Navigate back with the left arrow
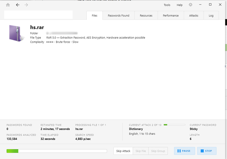This screenshot has width=227, height=159. coord(18,5)
